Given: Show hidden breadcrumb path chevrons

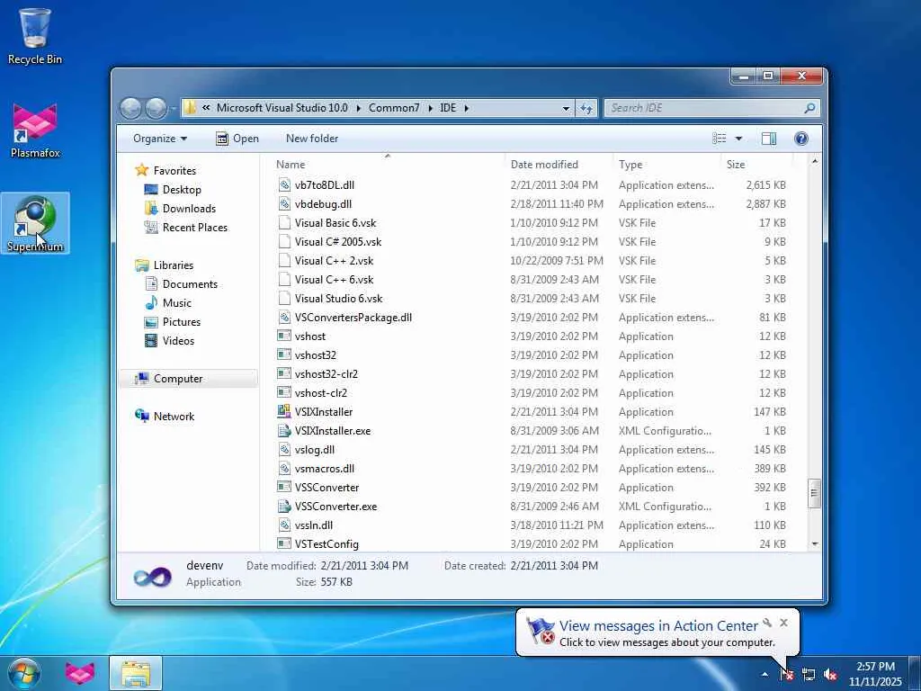Looking at the screenshot, I should 206,108.
